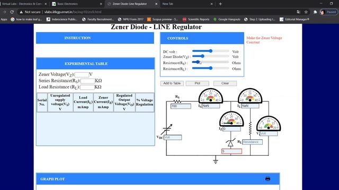
Task: Click the translate page icon in address bar
Action: coord(298,12)
